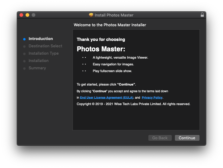Click the Easy navigation for images line

point(113,64)
